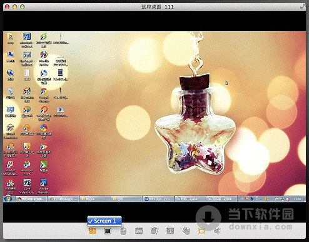Image resolution: width=309 pixels, height=242 pixels.
Task: Click the remote taskbar clock
Action: 297,199
